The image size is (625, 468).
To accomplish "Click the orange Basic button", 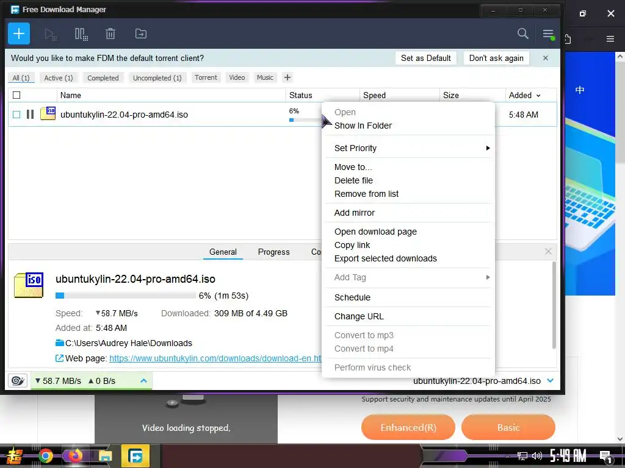I will click(508, 427).
